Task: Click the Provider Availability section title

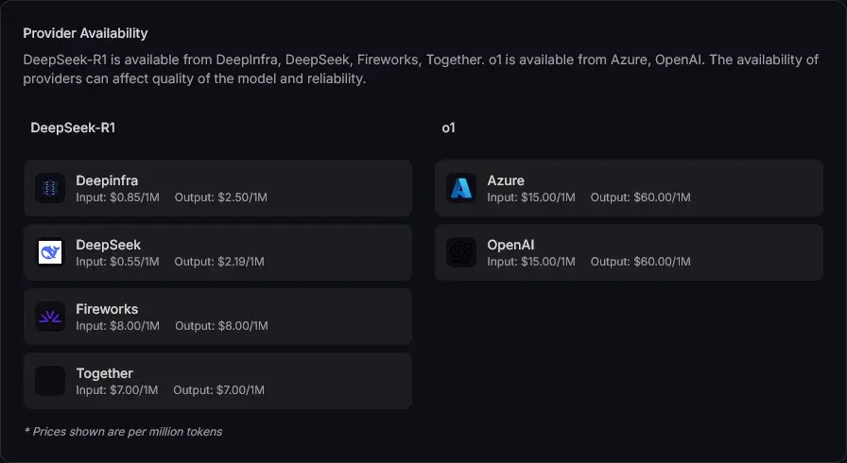Action: [85, 33]
